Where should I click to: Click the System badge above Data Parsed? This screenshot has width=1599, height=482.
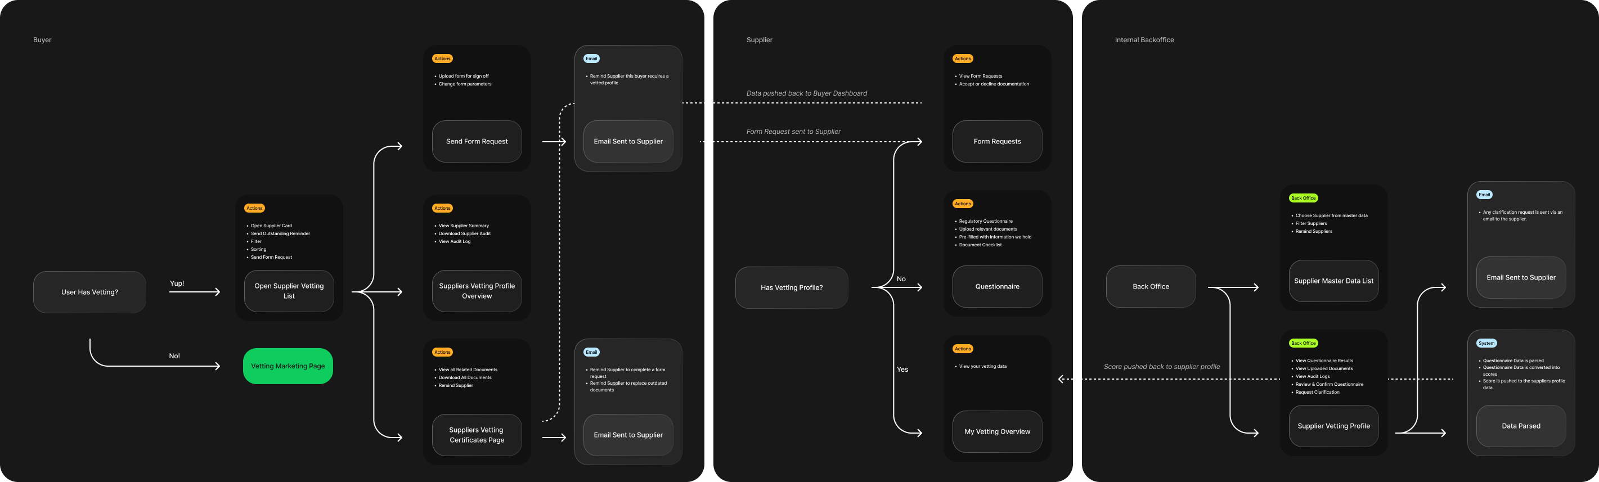click(1486, 343)
